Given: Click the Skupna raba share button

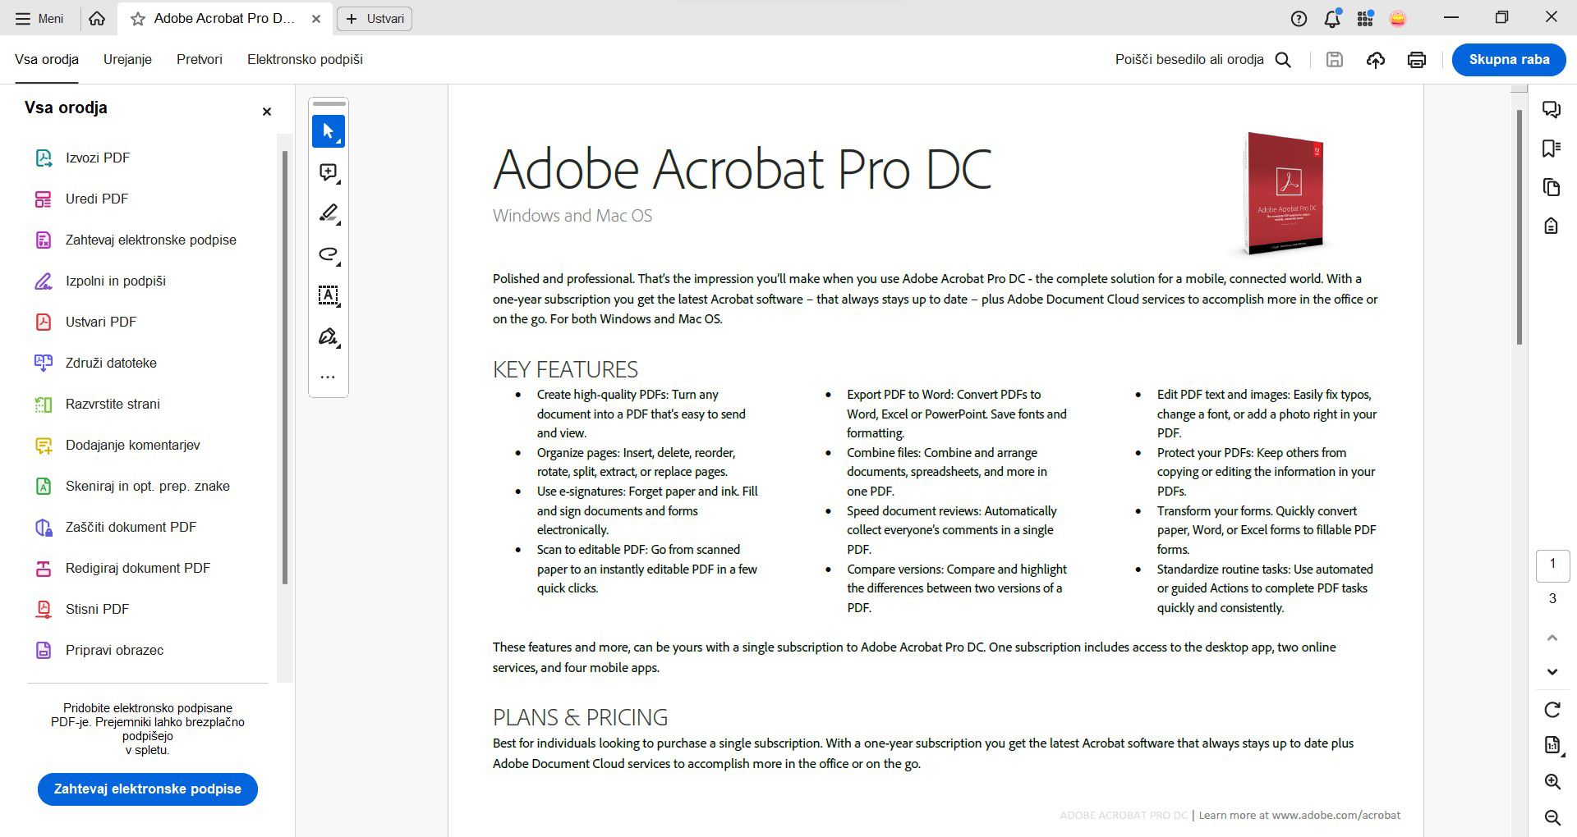Looking at the screenshot, I should click(1509, 59).
